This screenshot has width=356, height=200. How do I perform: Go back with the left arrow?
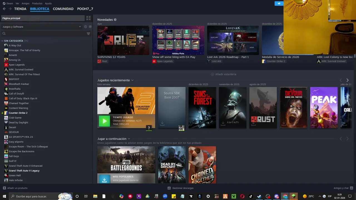point(4,9)
